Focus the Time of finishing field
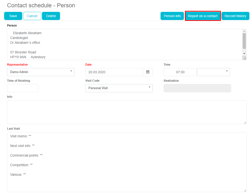Image resolution: width=252 pixels, height=196 pixels. coord(23,88)
